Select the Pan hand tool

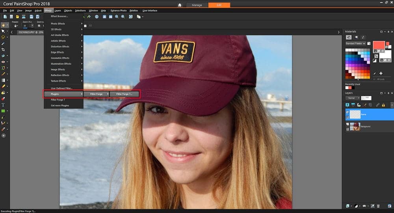point(3,25)
